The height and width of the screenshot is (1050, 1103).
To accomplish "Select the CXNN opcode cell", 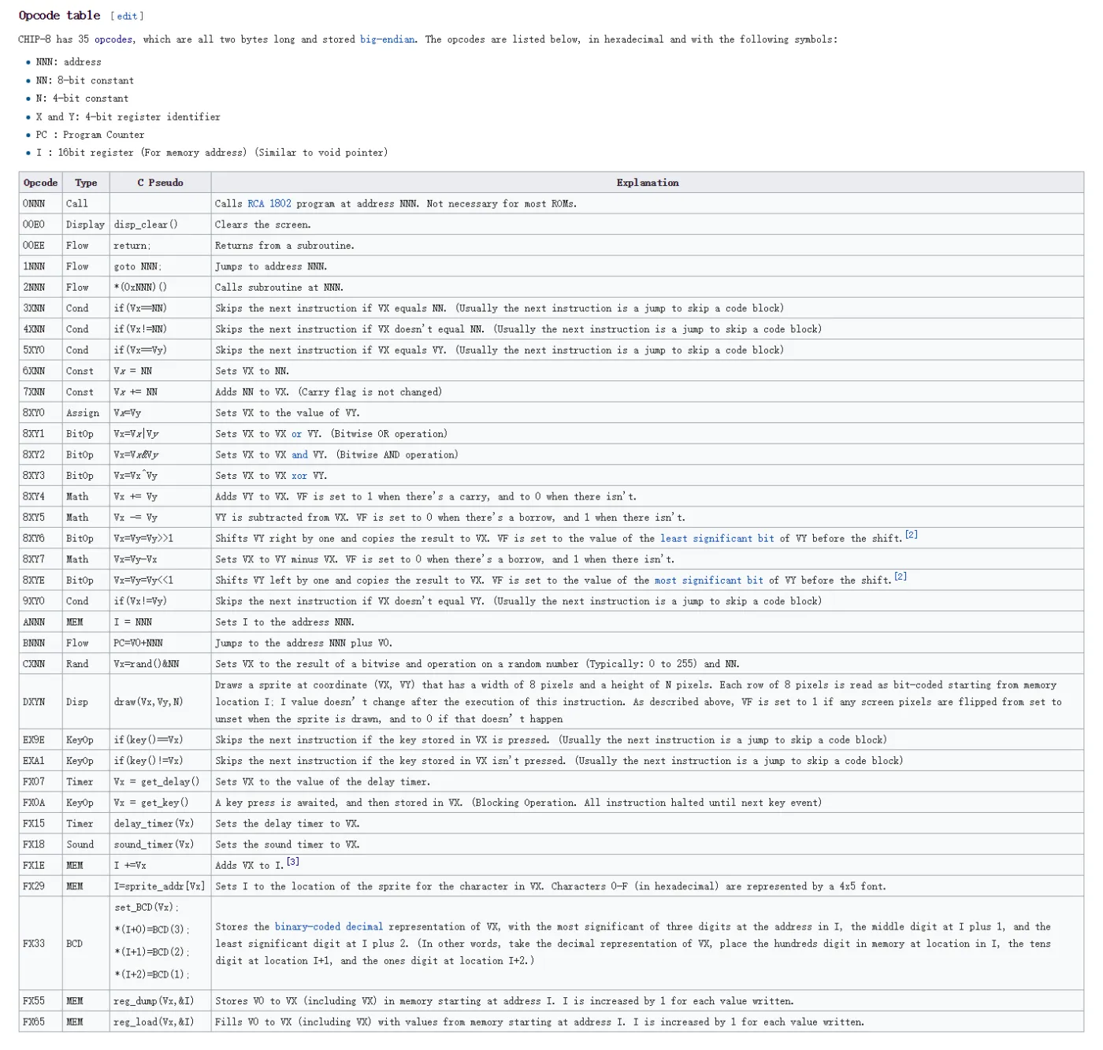I will click(x=41, y=664).
